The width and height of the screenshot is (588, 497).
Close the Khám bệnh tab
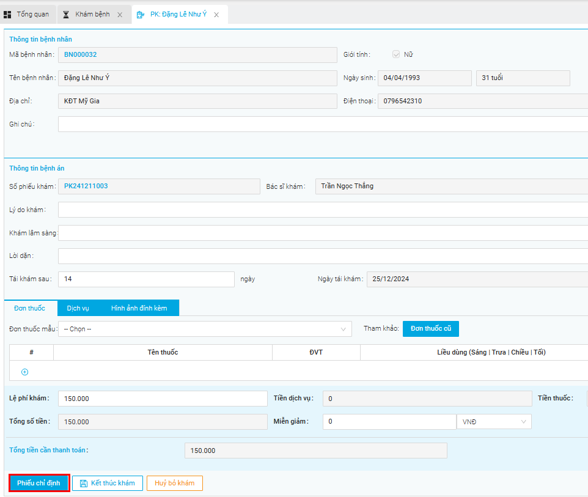[120, 15]
